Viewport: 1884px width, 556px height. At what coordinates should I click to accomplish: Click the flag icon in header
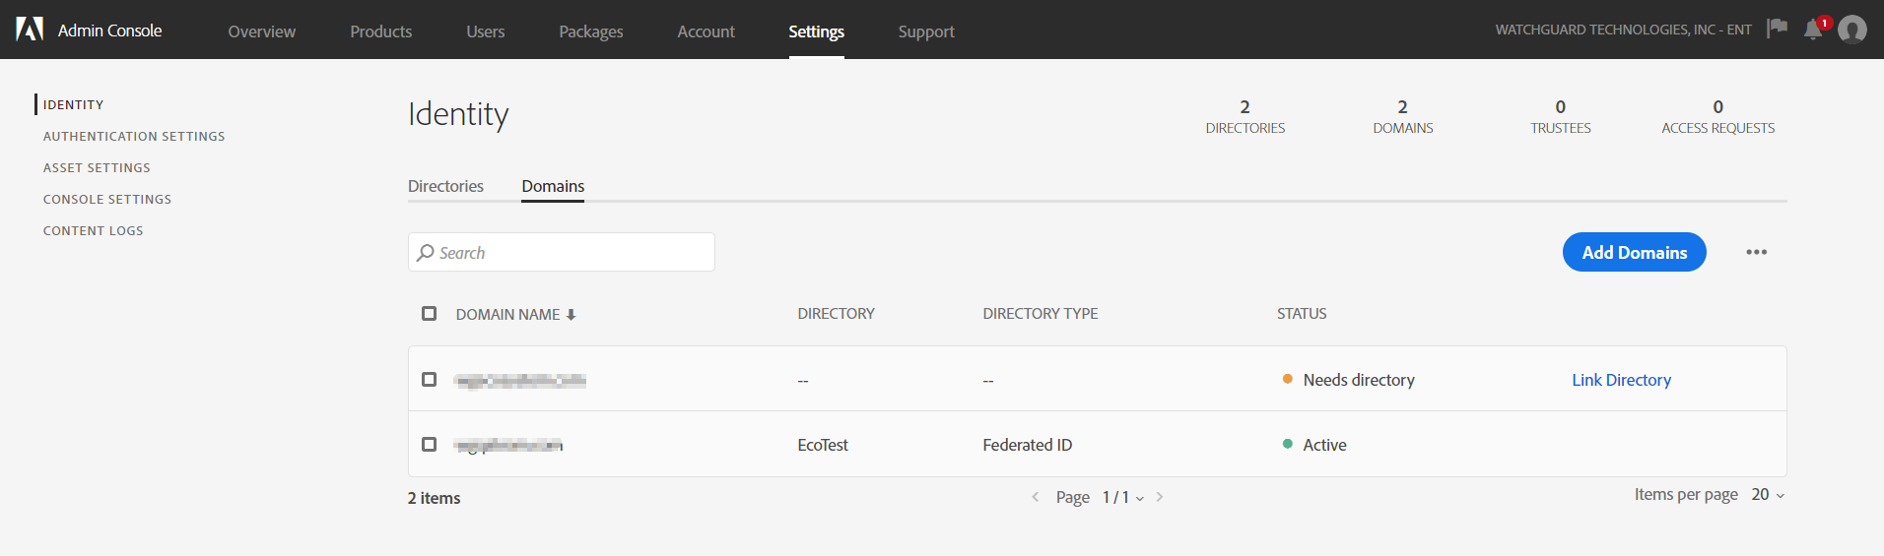click(1777, 29)
